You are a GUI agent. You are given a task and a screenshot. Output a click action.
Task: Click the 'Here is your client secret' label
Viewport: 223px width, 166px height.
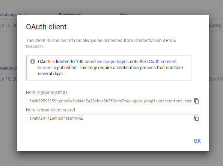[50, 110]
